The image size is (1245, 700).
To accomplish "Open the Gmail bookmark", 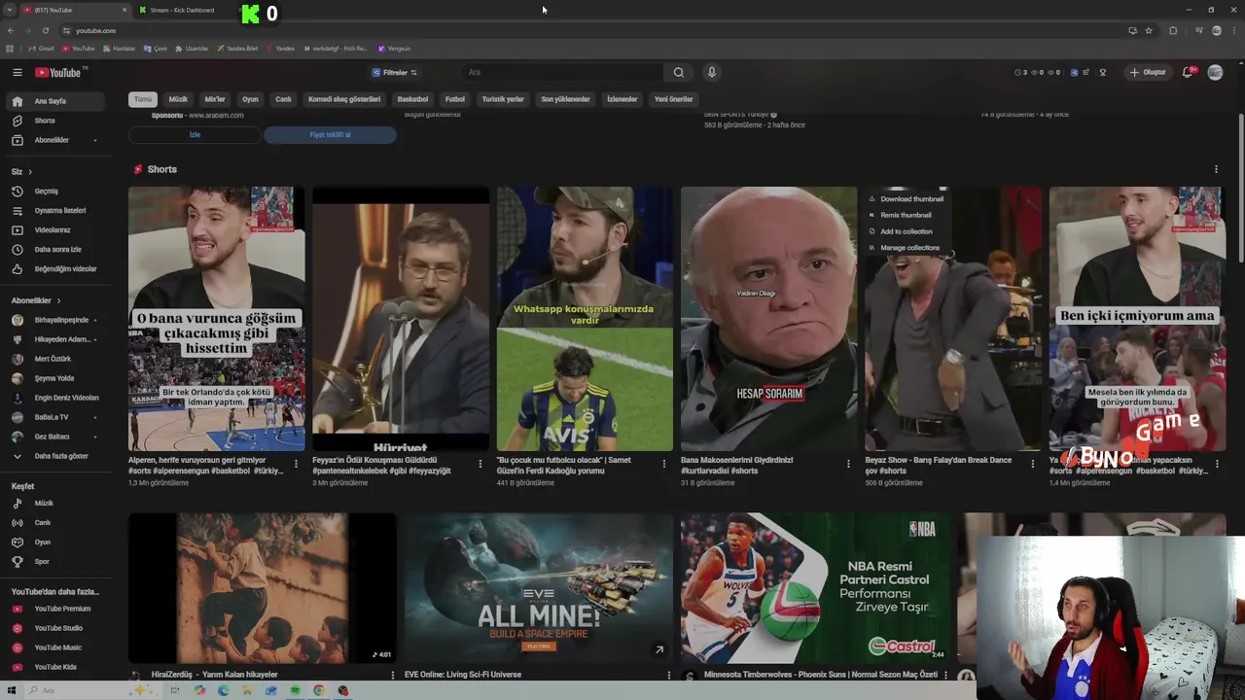I will point(41,48).
